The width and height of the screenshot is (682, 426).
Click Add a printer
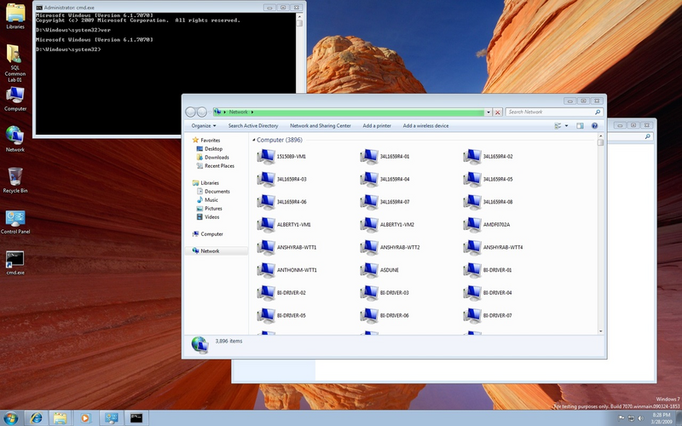tap(377, 126)
